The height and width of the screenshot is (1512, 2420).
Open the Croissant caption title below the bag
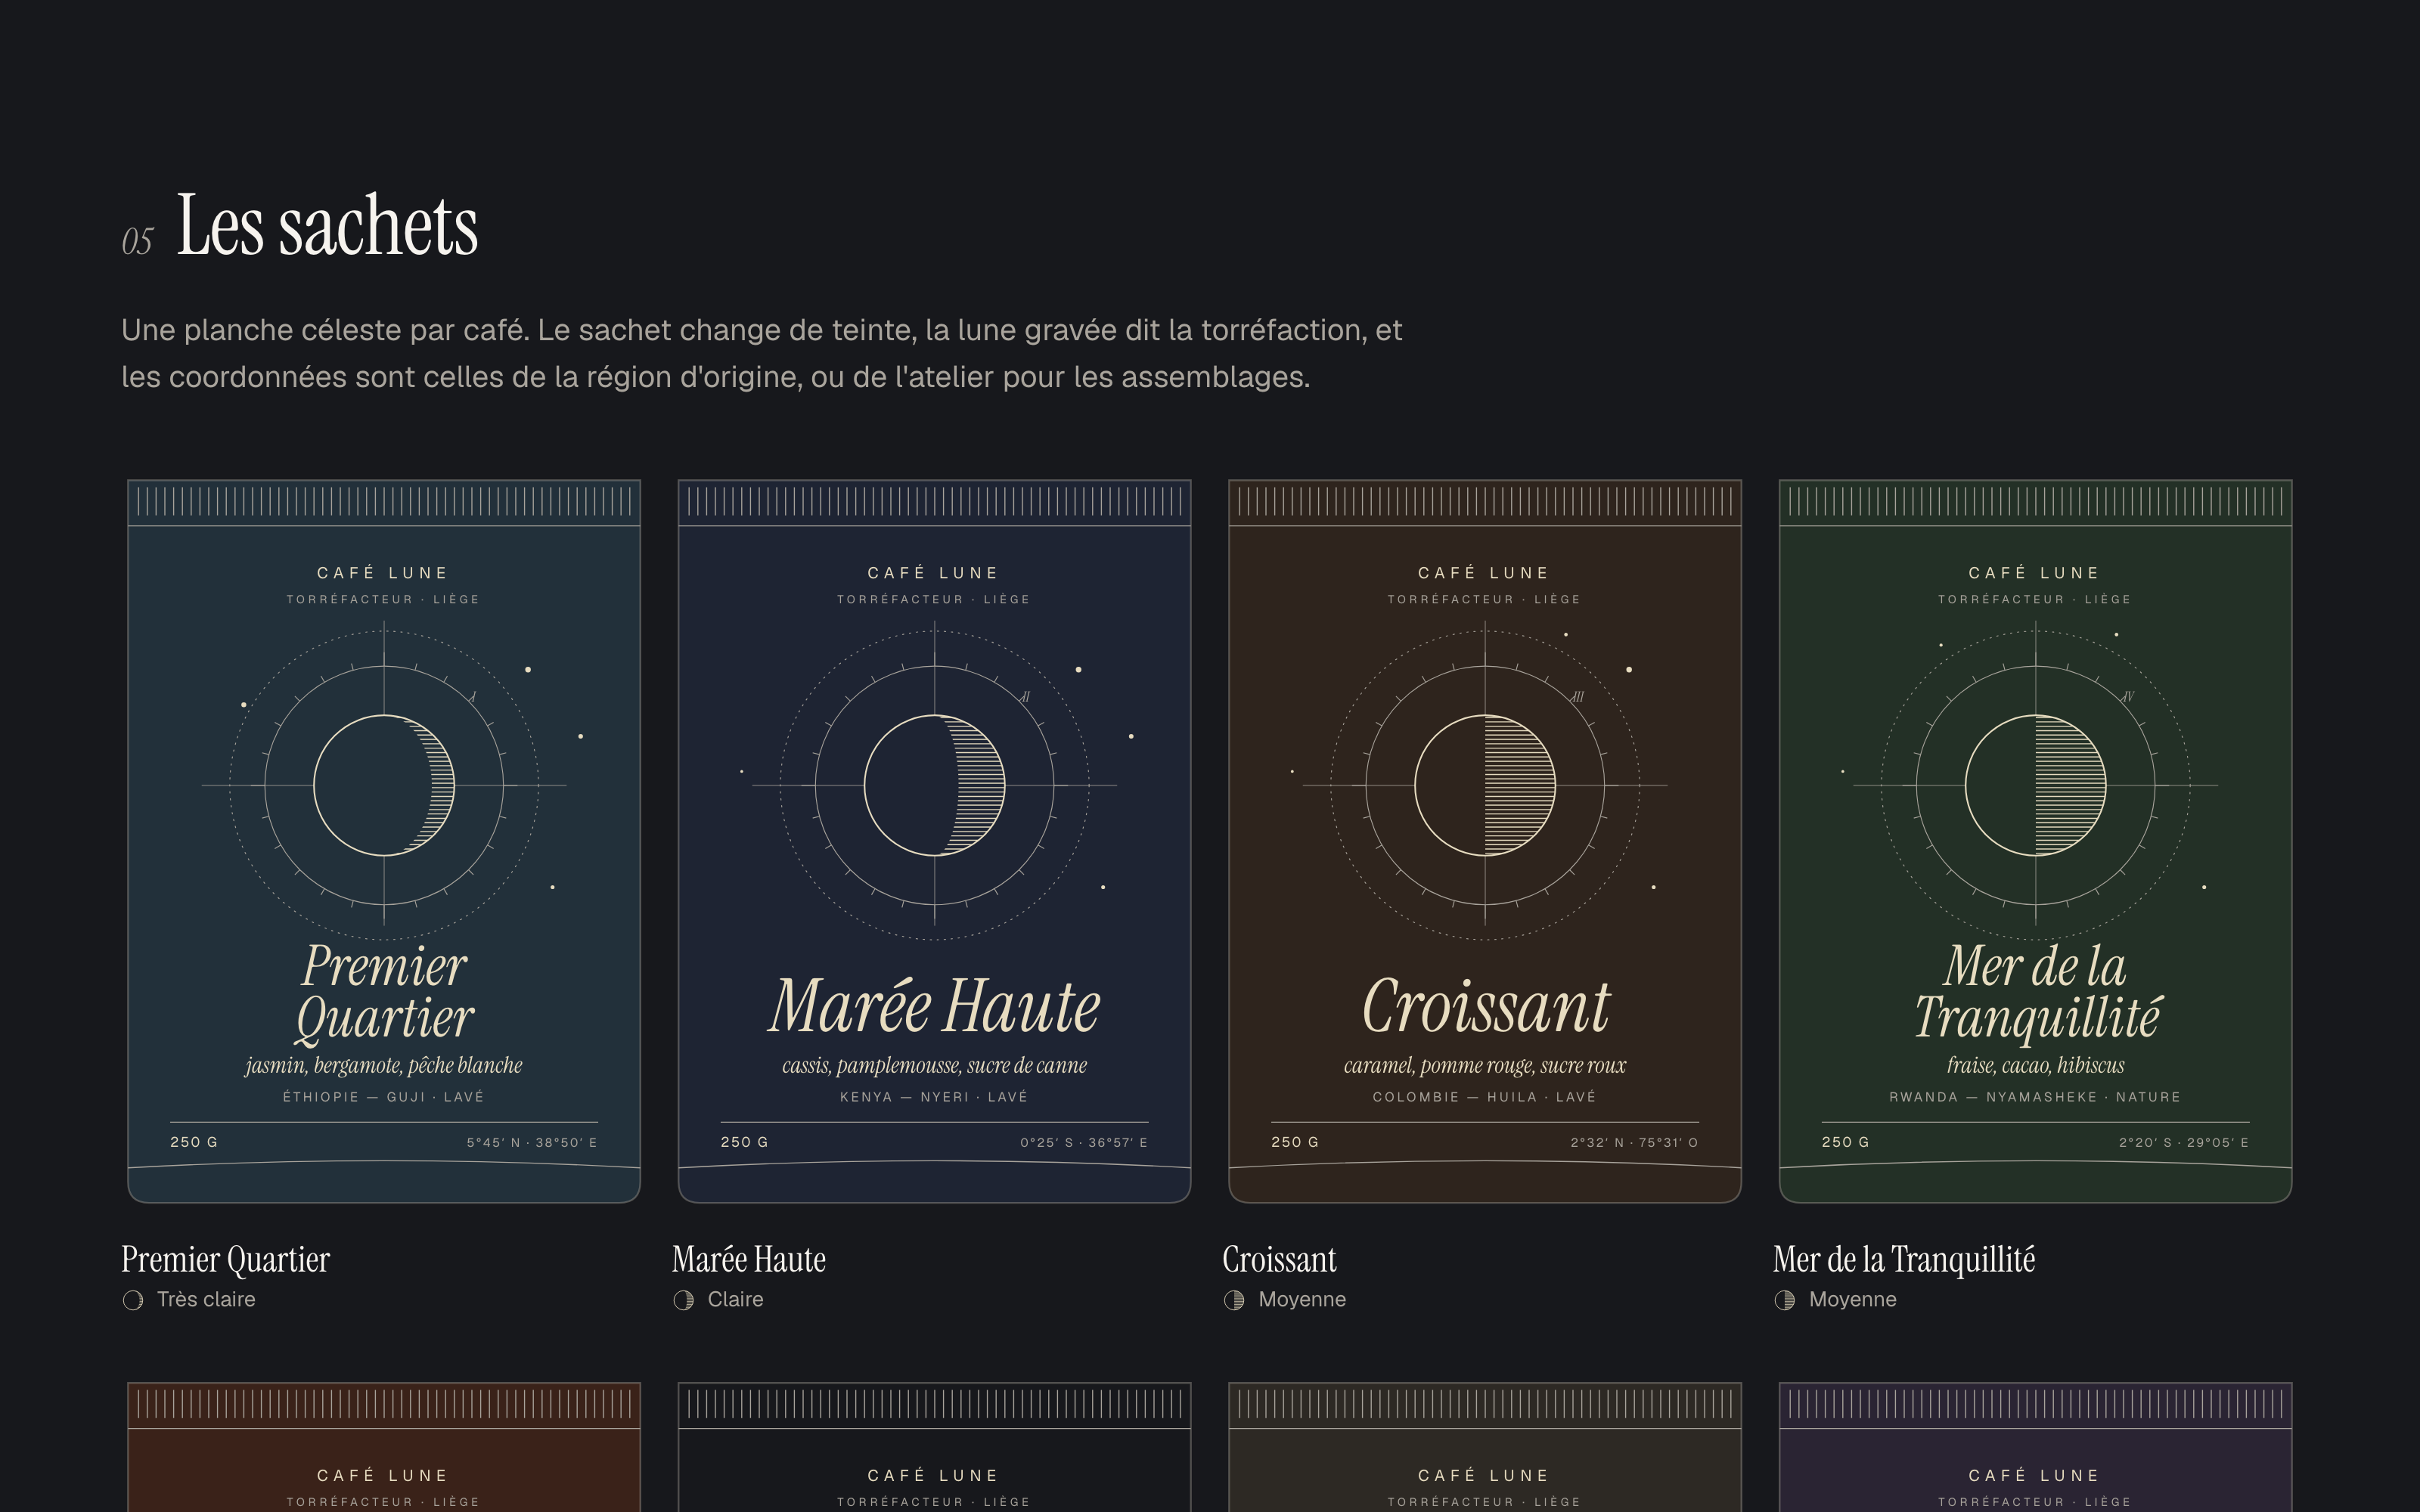point(1279,1259)
